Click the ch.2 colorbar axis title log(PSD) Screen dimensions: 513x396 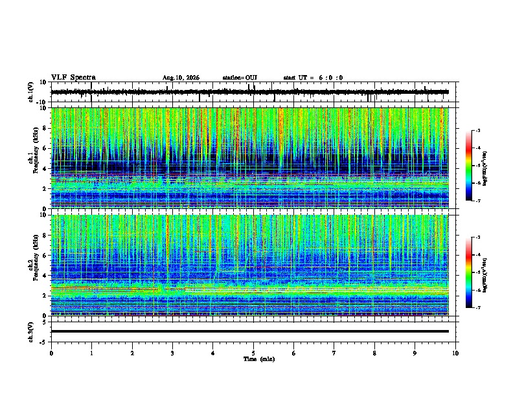pos(484,275)
